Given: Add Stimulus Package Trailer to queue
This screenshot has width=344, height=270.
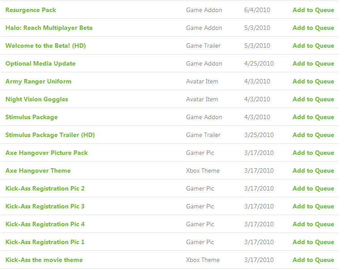Looking at the screenshot, I should pyautogui.click(x=313, y=135).
